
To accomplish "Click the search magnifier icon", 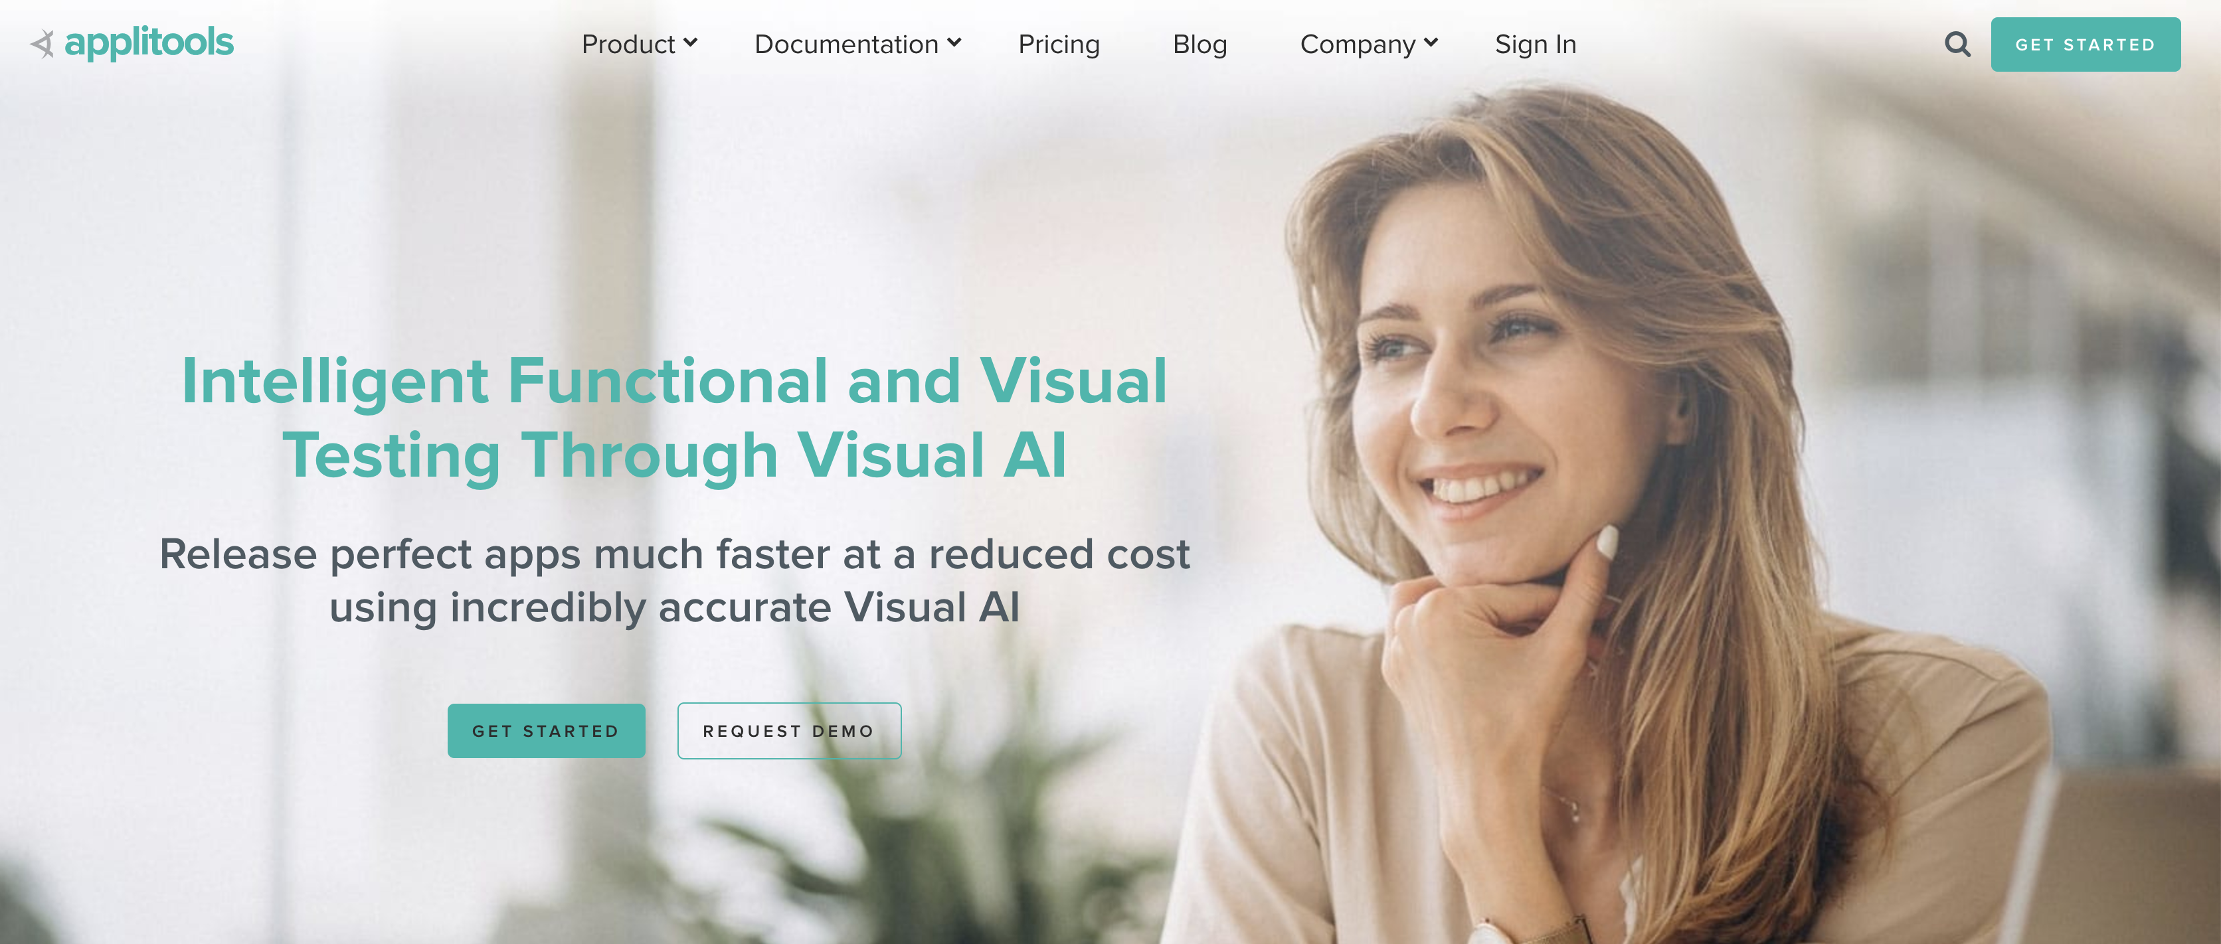I will pyautogui.click(x=1957, y=44).
